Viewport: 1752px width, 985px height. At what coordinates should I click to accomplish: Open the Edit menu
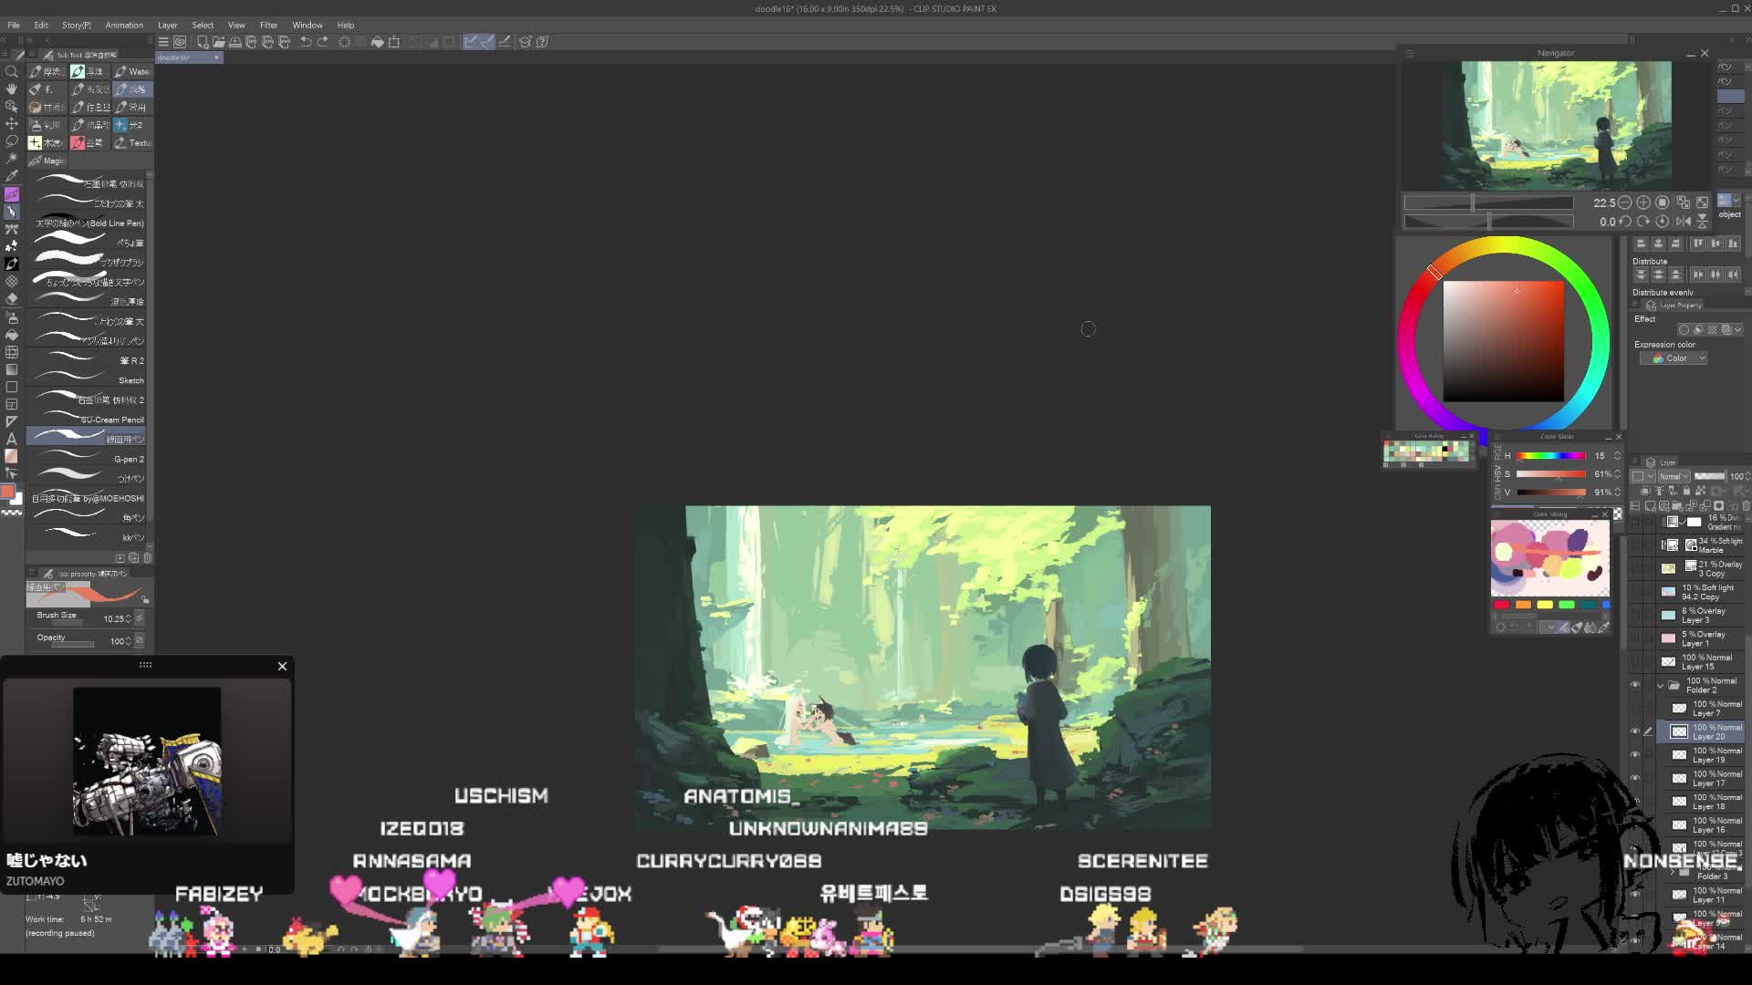pos(41,26)
